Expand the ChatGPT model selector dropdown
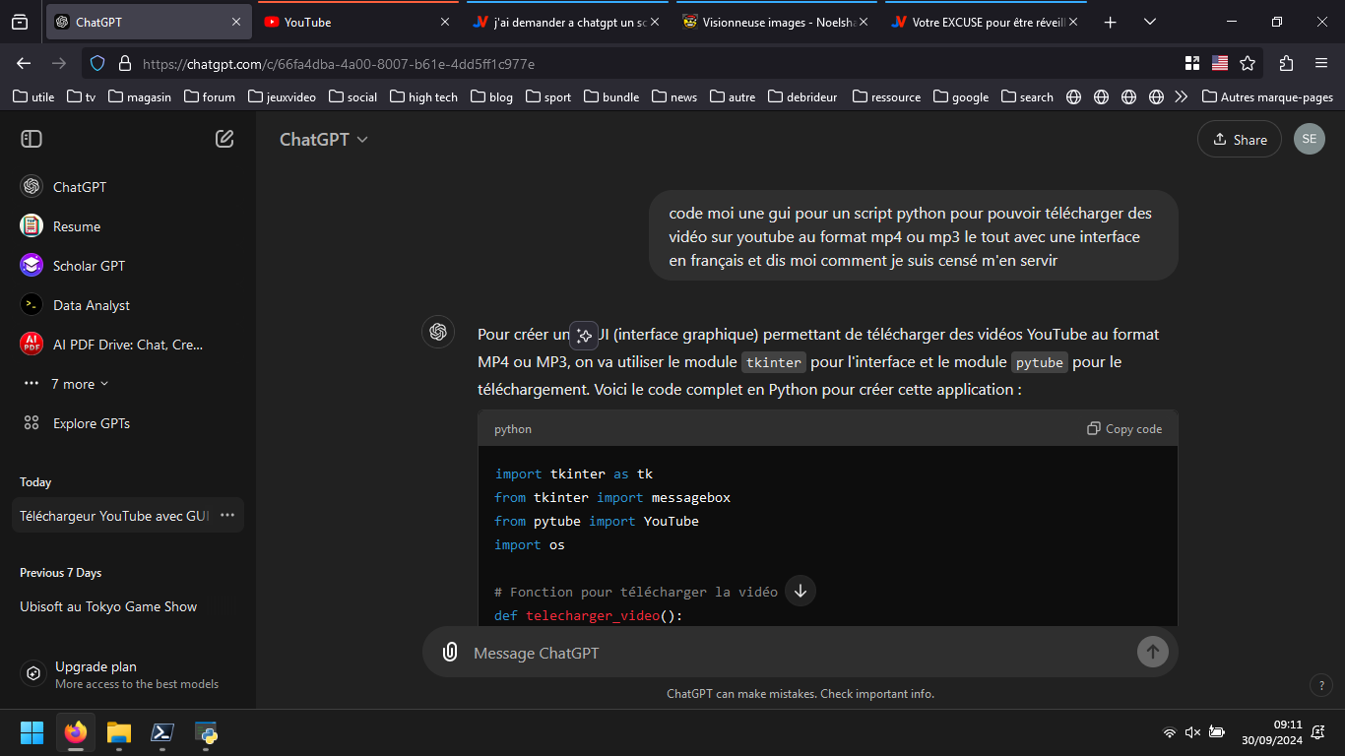Screen dimensions: 1345x756 [323, 140]
